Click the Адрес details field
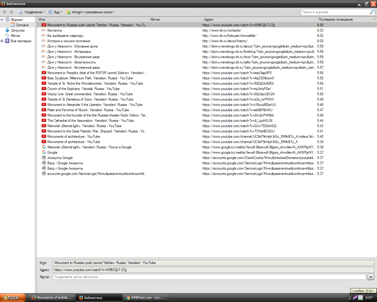The height and width of the screenshot is (302, 377). tap(214, 270)
